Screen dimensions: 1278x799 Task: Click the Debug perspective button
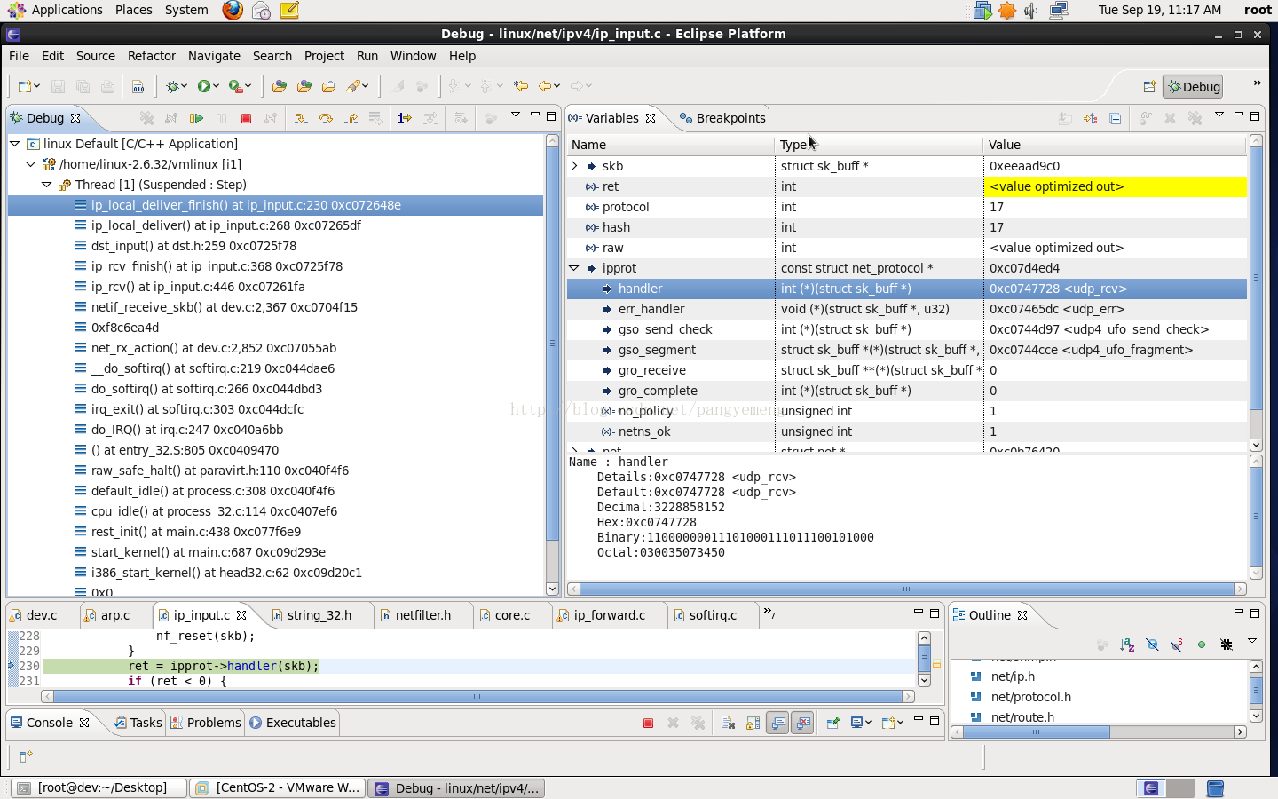pos(1193,87)
